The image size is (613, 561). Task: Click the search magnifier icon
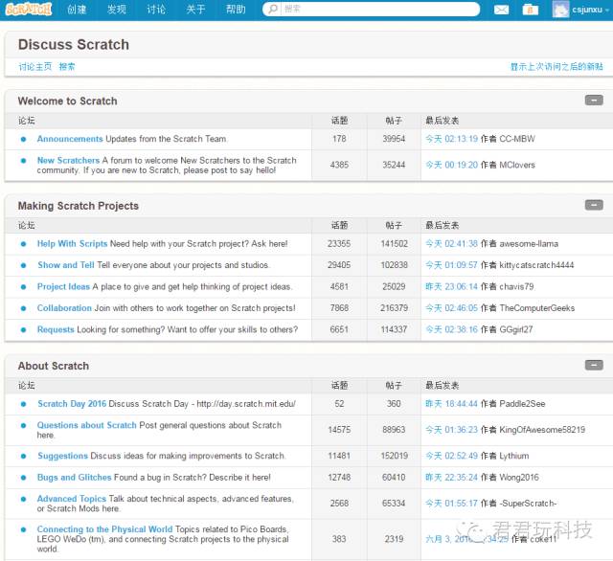[x=273, y=9]
